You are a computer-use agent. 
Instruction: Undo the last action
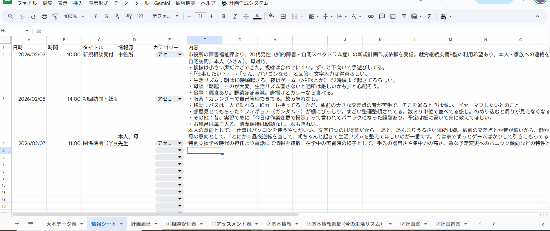click(22, 16)
